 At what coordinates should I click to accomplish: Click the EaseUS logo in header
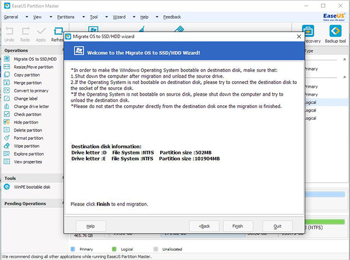click(334, 17)
